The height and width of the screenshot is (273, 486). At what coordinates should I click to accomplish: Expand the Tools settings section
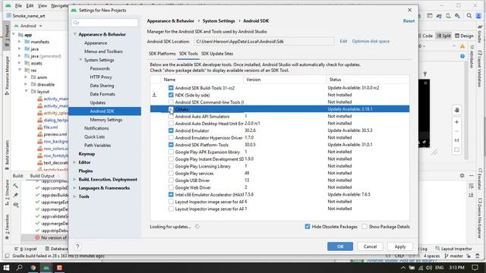[74, 196]
